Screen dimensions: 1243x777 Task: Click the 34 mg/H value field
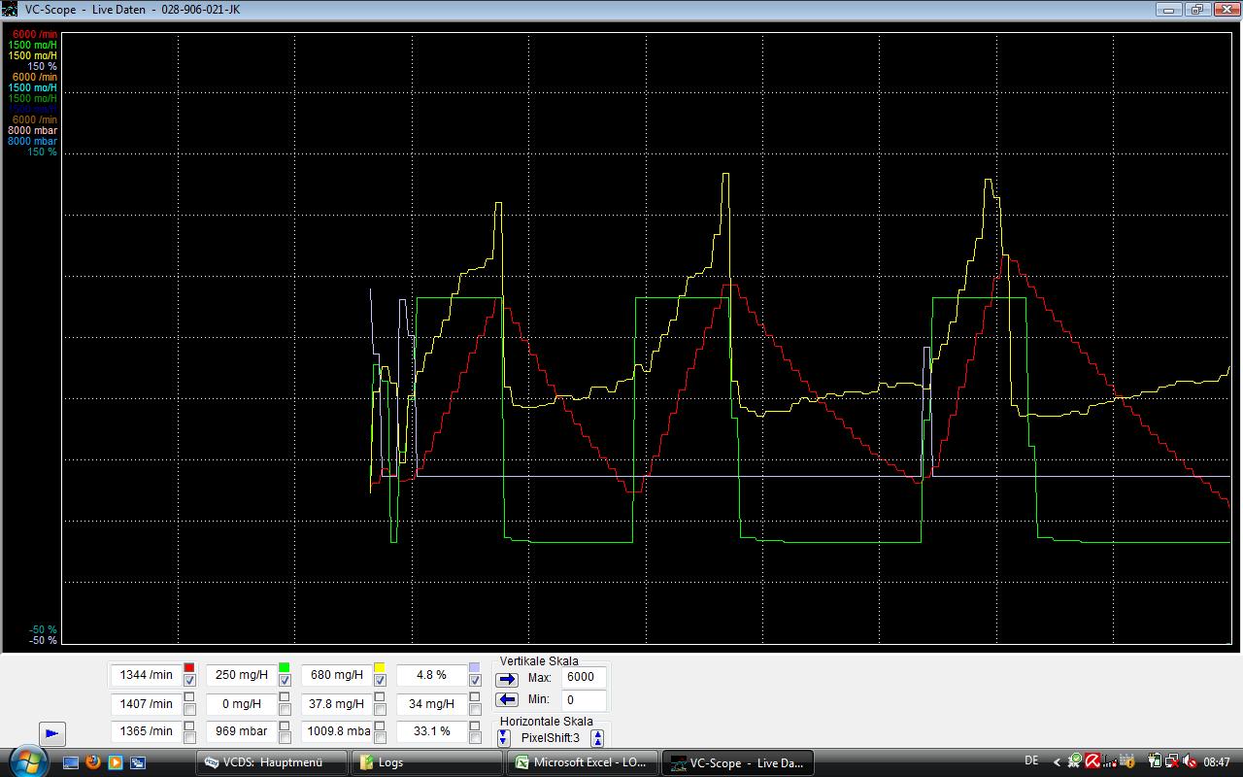(432, 703)
